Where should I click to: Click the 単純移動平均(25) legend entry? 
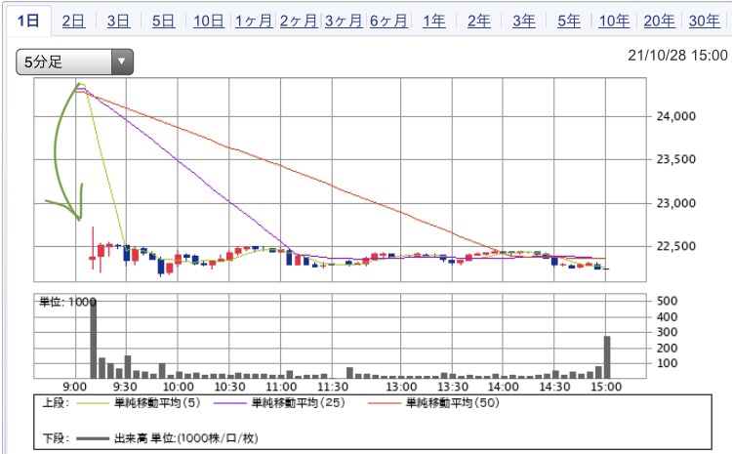[290, 402]
